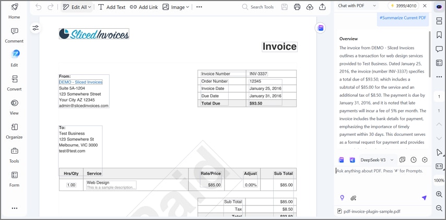Print the document

click(297, 7)
